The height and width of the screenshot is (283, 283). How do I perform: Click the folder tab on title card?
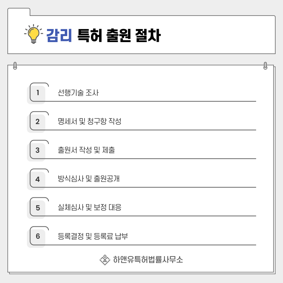19,12
